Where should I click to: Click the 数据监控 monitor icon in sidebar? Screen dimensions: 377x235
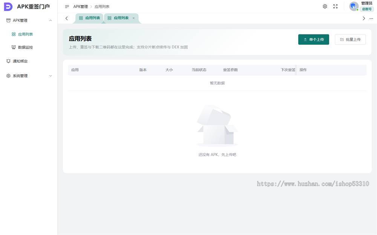coord(14,47)
